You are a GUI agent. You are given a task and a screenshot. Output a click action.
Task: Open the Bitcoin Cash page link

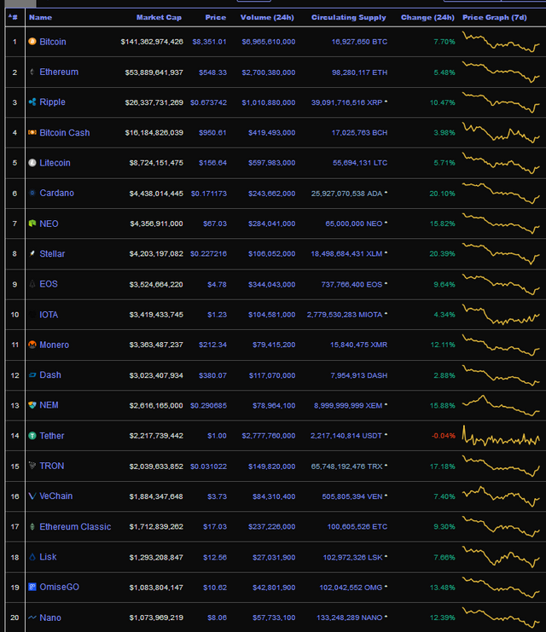[x=65, y=132]
